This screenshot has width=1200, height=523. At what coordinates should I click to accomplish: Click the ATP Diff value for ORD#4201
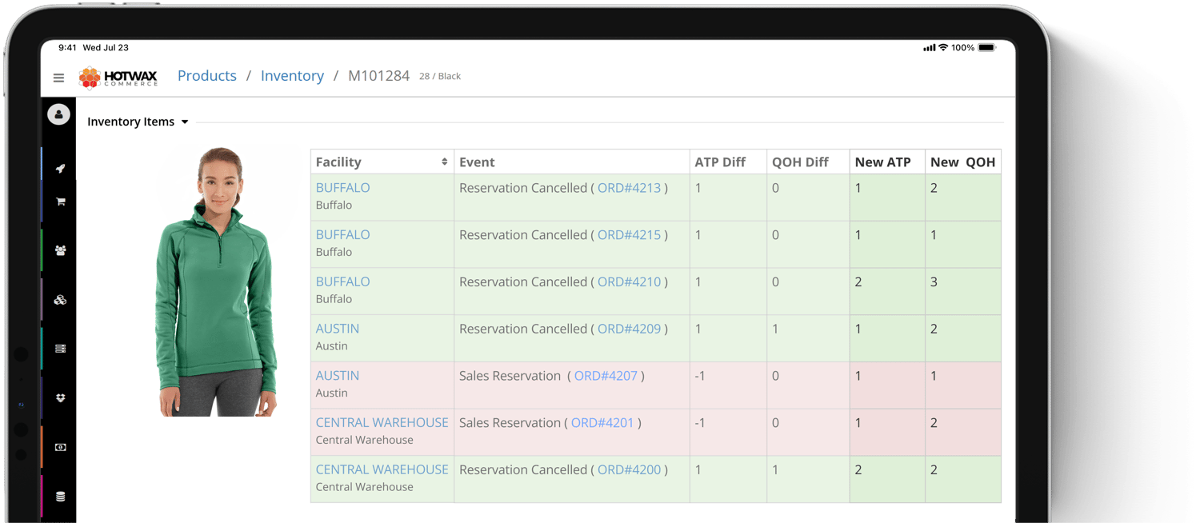pyautogui.click(x=700, y=423)
